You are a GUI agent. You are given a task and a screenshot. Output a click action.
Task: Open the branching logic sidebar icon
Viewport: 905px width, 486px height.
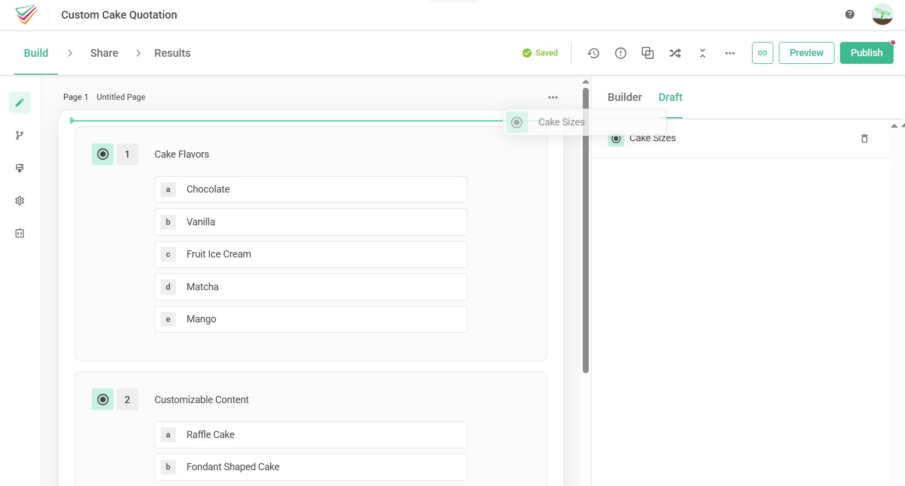click(x=20, y=135)
